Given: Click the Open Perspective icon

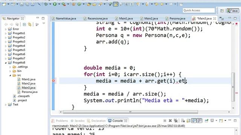Looking at the screenshot, I should [222, 11].
